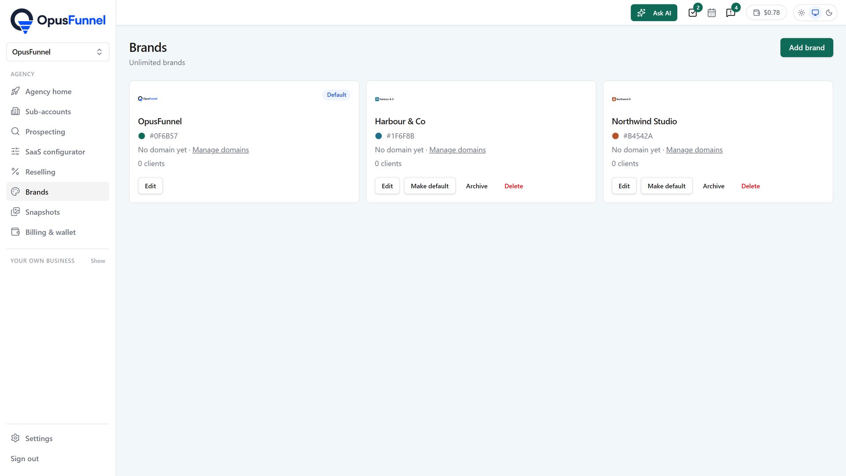Show the Your Own Business section
This screenshot has height=476, width=846.
click(x=98, y=261)
